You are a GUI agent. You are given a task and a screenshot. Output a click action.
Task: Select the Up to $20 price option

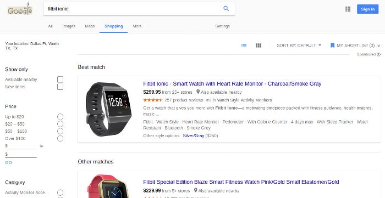tap(60, 116)
